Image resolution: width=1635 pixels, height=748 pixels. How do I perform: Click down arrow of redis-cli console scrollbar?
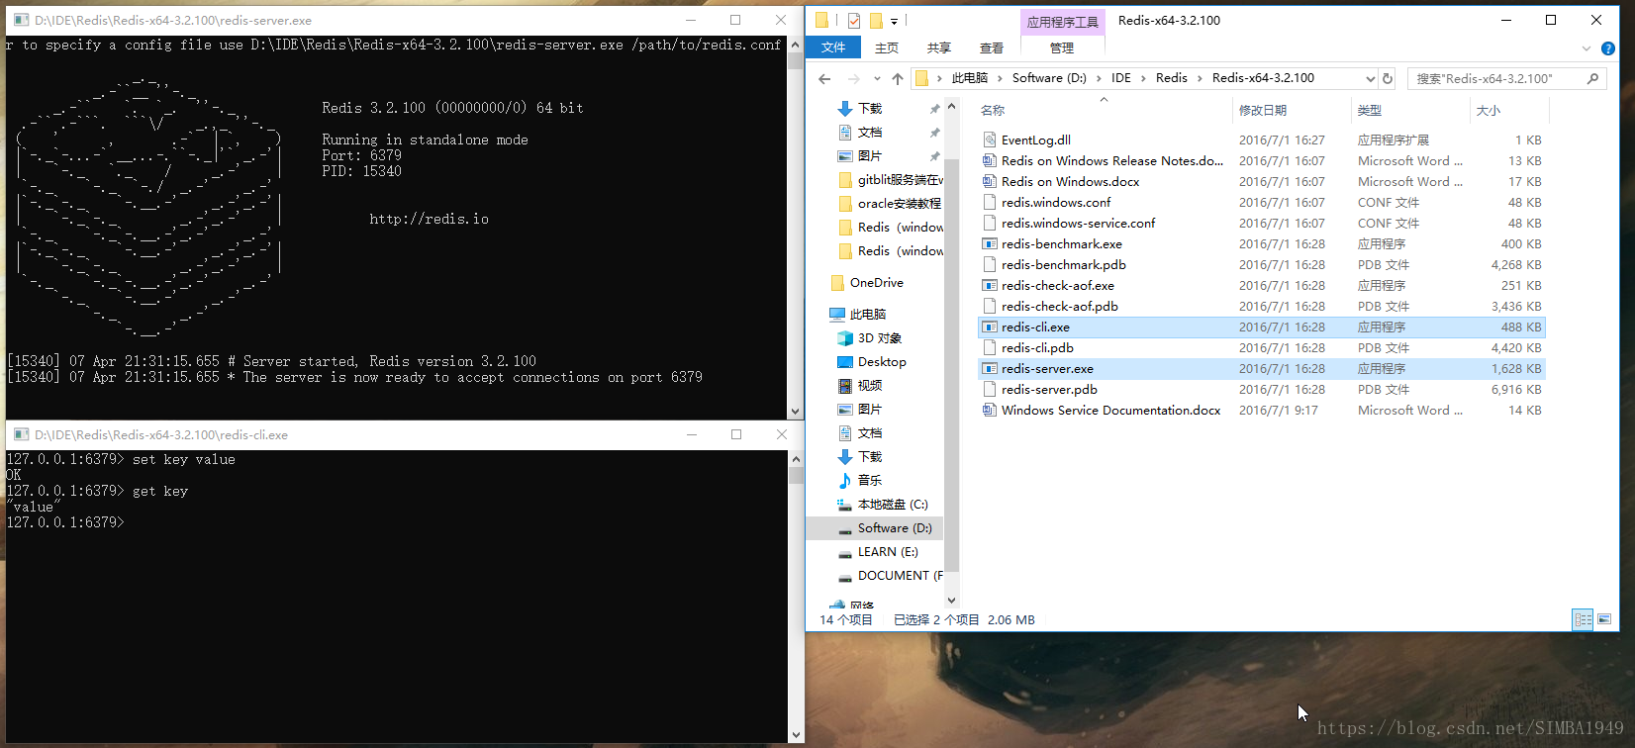pos(796,735)
